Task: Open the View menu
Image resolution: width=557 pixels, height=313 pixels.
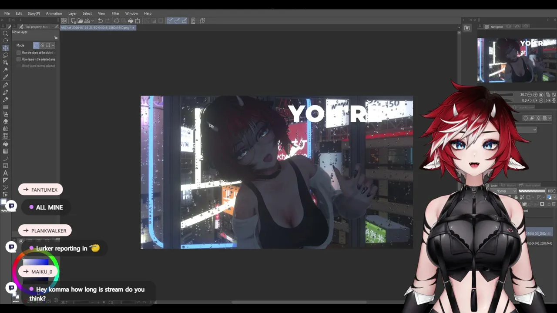Action: pyautogui.click(x=101, y=13)
